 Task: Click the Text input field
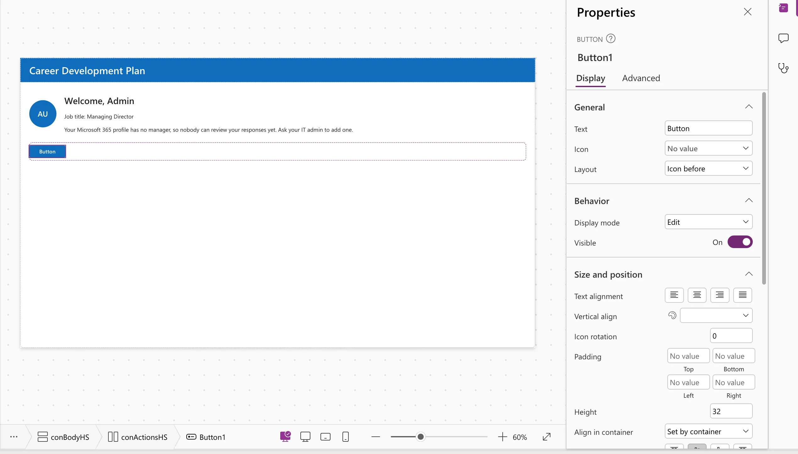click(x=708, y=128)
